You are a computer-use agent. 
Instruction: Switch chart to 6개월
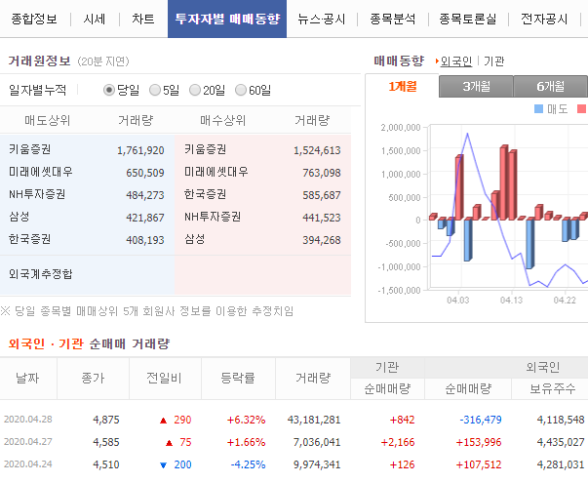pyautogui.click(x=550, y=86)
